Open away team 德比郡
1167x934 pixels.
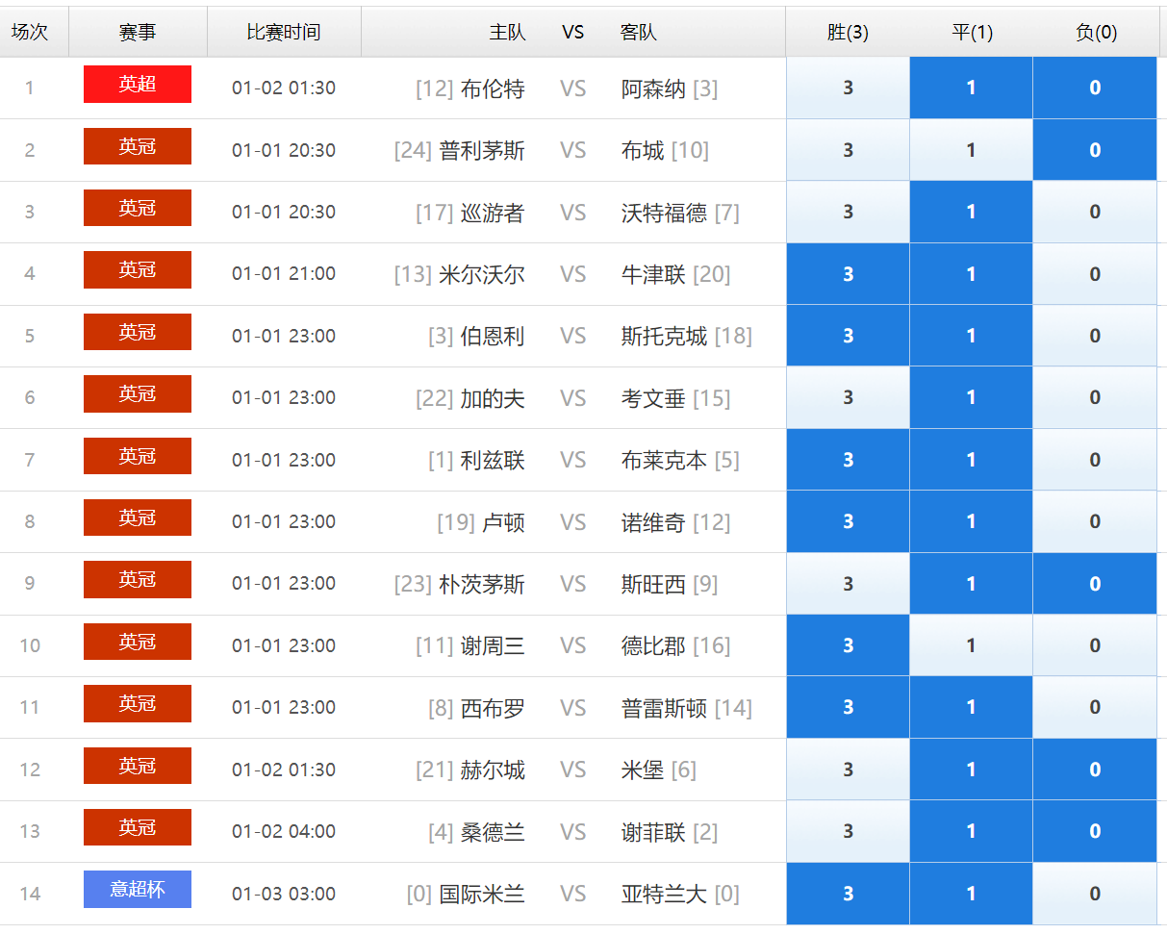[x=653, y=646]
